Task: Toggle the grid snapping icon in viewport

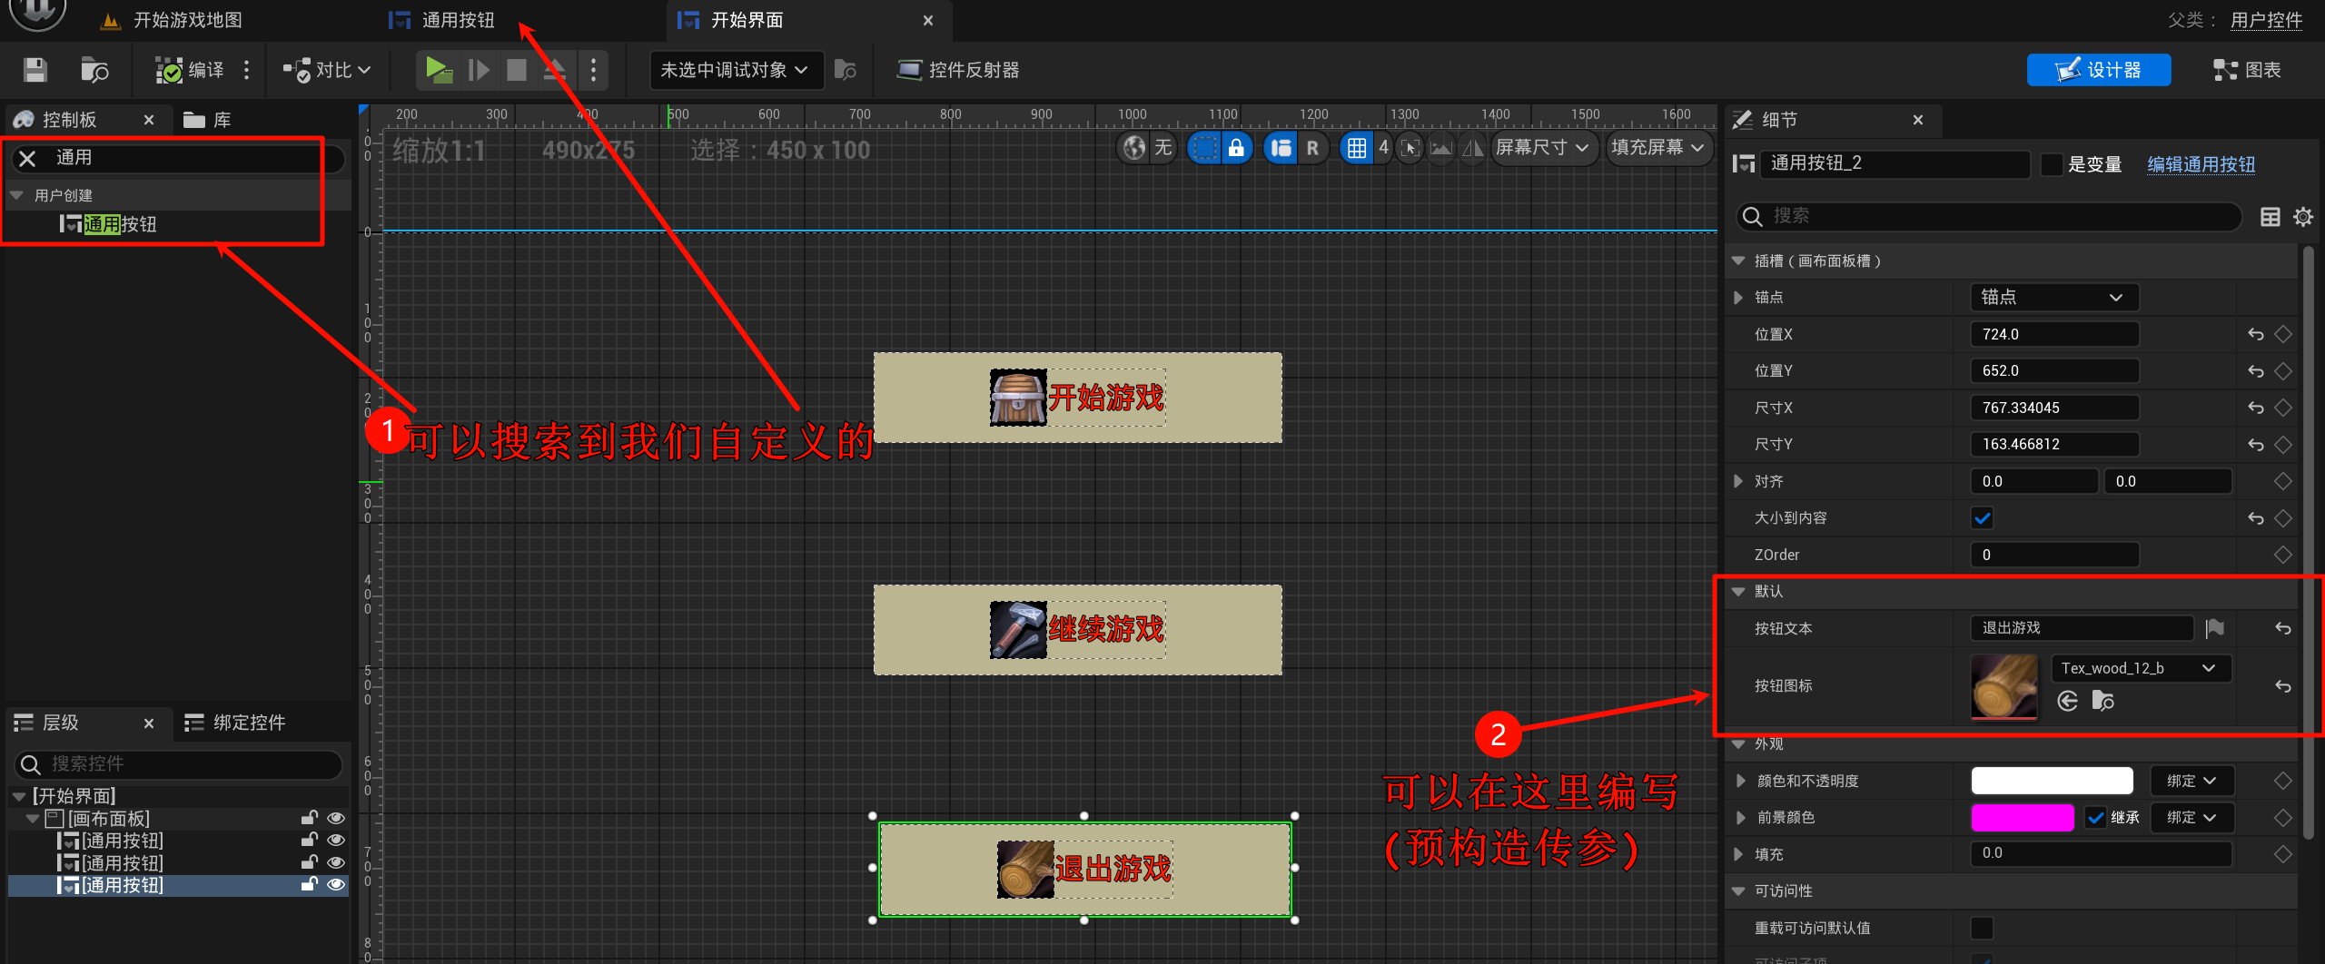Action: (1356, 148)
